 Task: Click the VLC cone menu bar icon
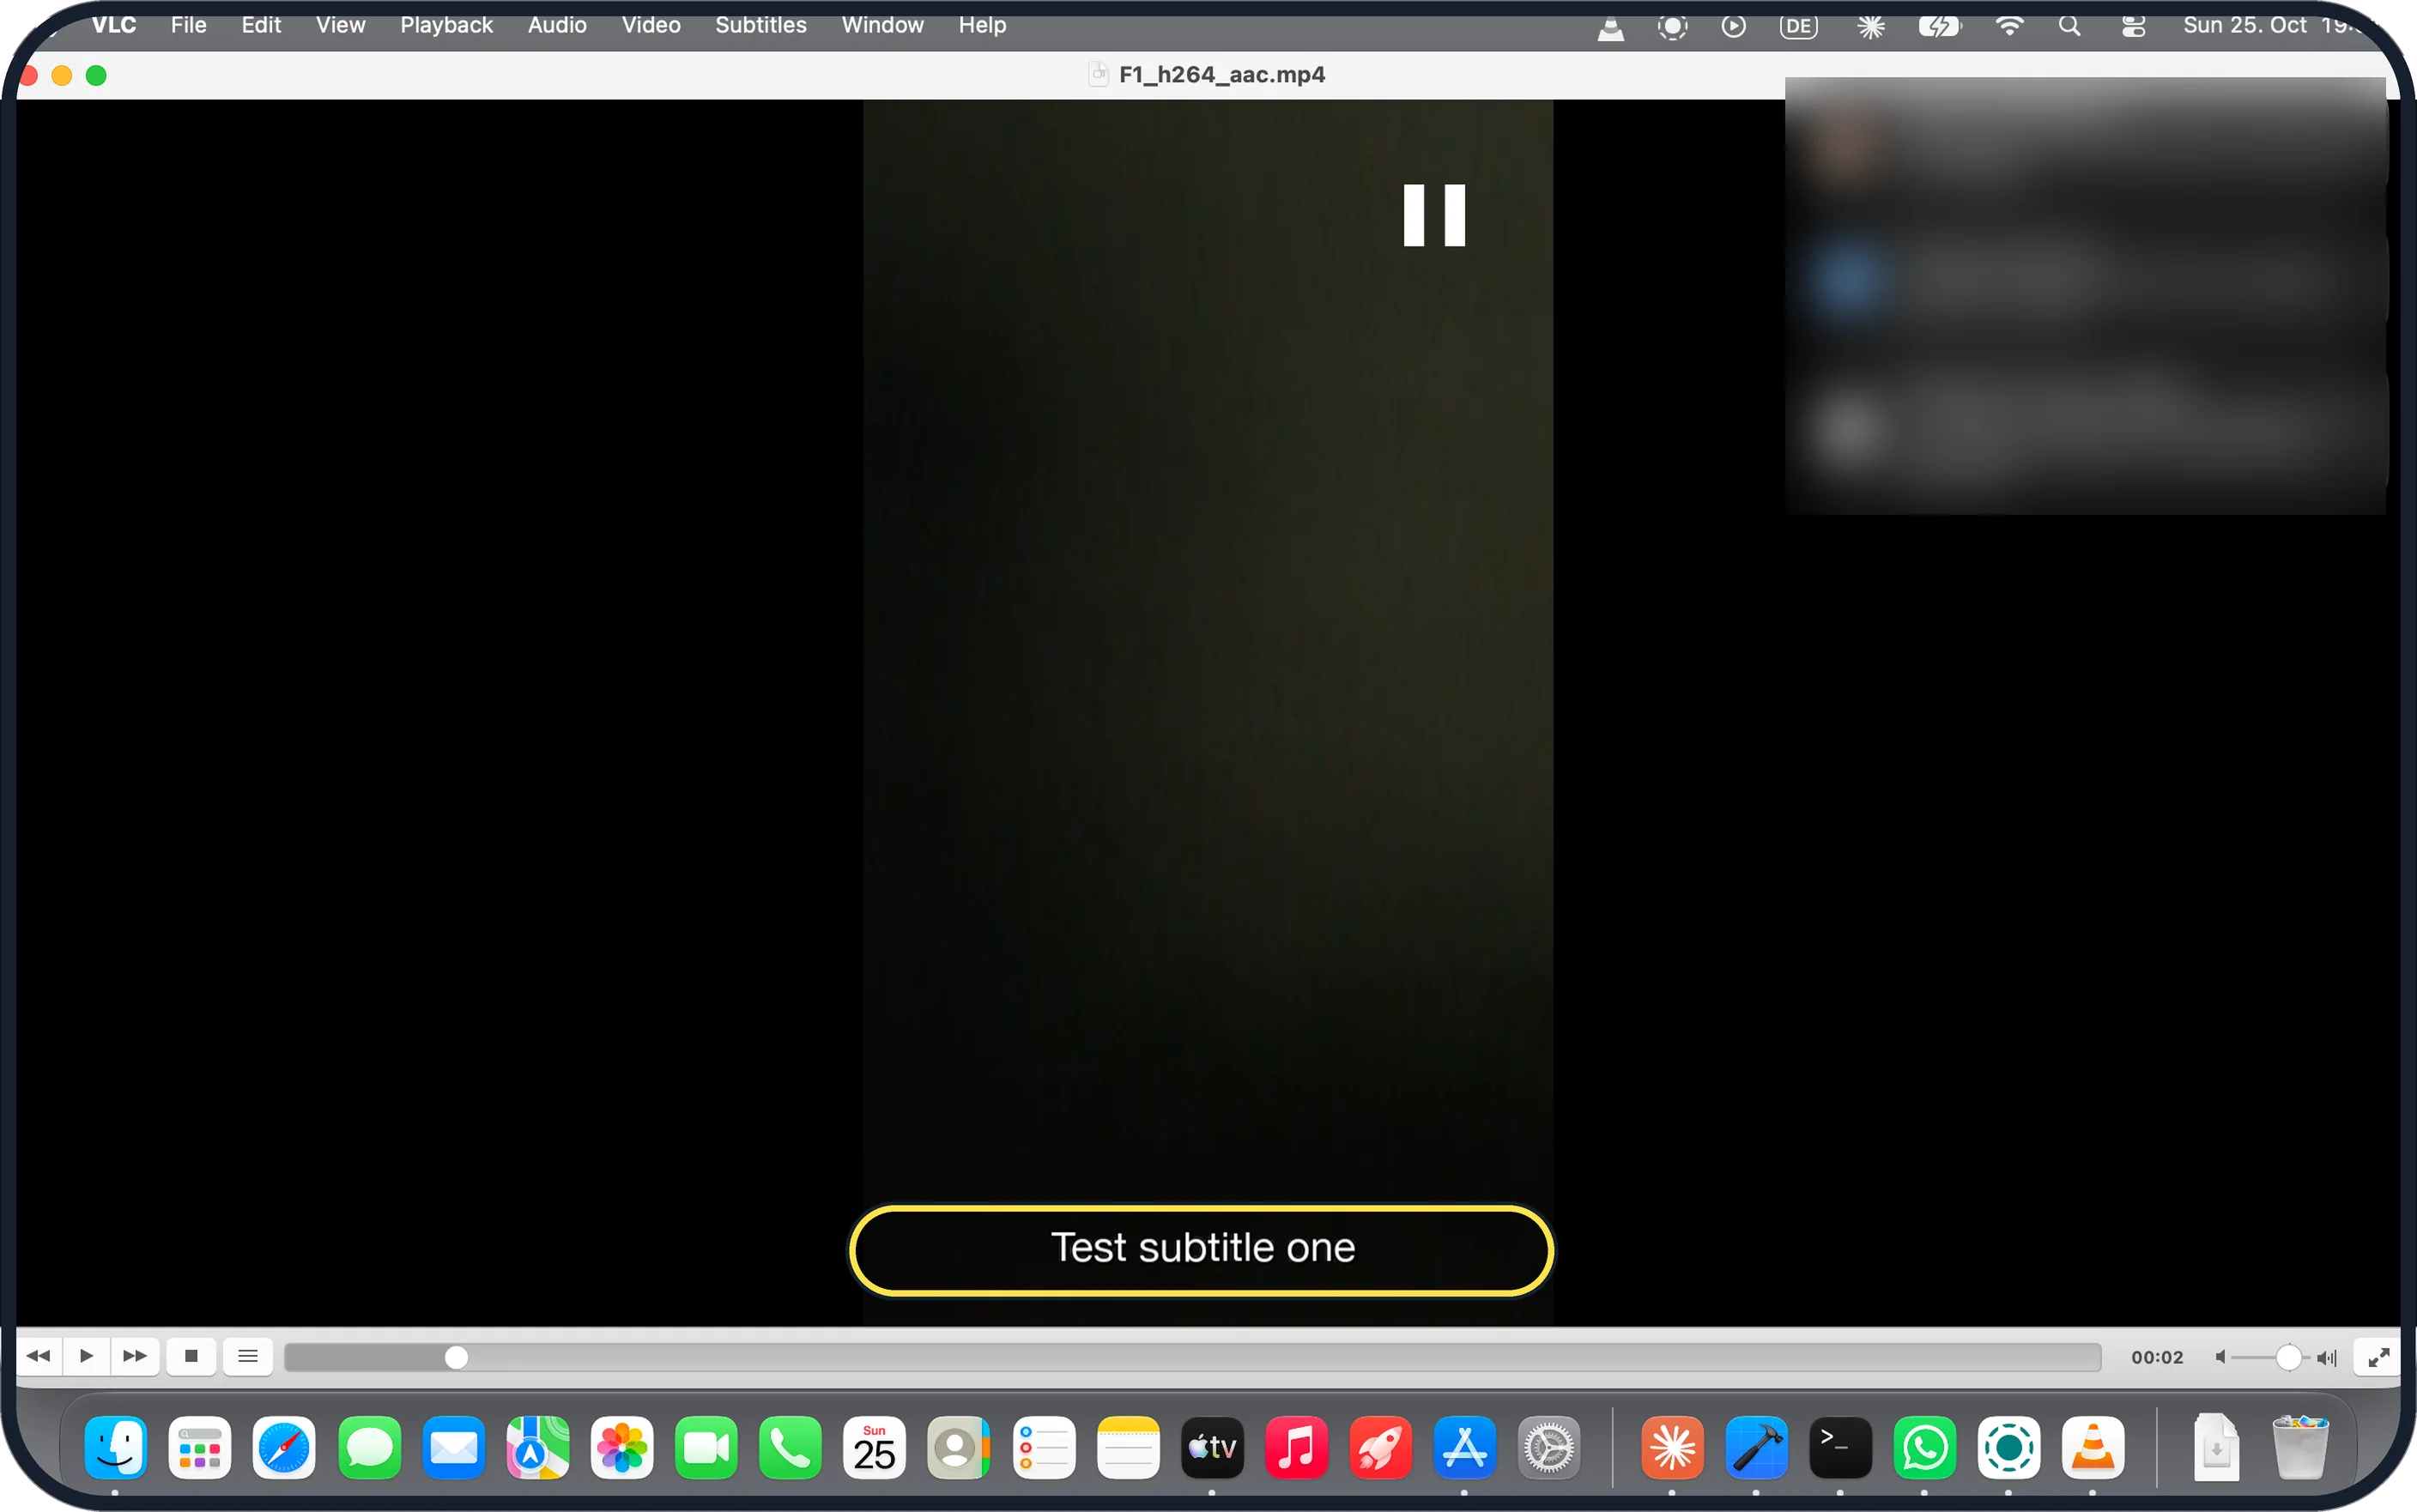(1610, 27)
